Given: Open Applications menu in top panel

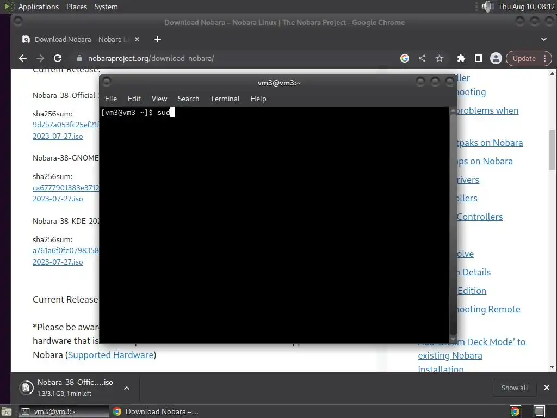Looking at the screenshot, I should click(39, 7).
